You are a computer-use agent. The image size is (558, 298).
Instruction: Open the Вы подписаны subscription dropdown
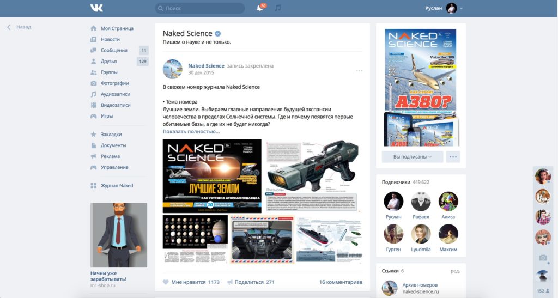pyautogui.click(x=413, y=157)
